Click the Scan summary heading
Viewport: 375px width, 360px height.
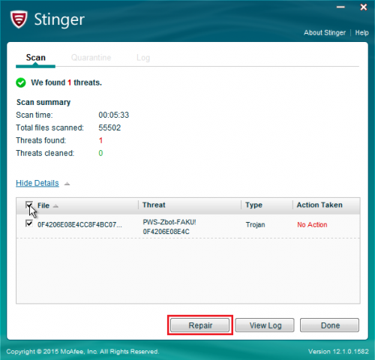pyautogui.click(x=43, y=102)
